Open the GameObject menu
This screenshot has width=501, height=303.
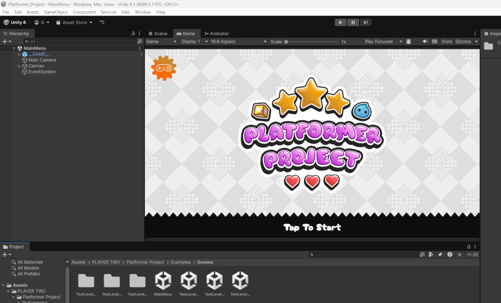(x=56, y=12)
